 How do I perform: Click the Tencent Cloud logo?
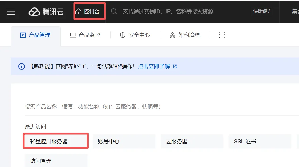pos(46,12)
